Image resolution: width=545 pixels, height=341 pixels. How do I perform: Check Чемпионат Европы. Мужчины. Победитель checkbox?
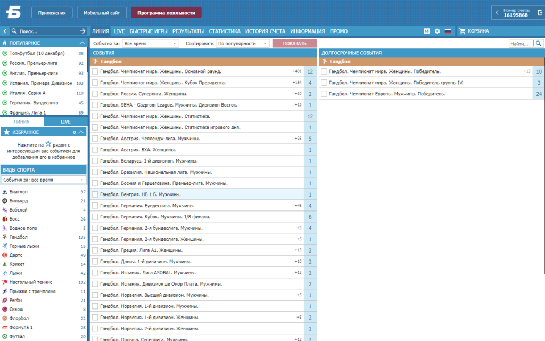coord(324,94)
